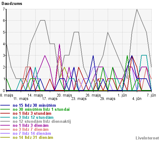Click dark red legend line for 1–3 stundām

click(x=5, y=113)
